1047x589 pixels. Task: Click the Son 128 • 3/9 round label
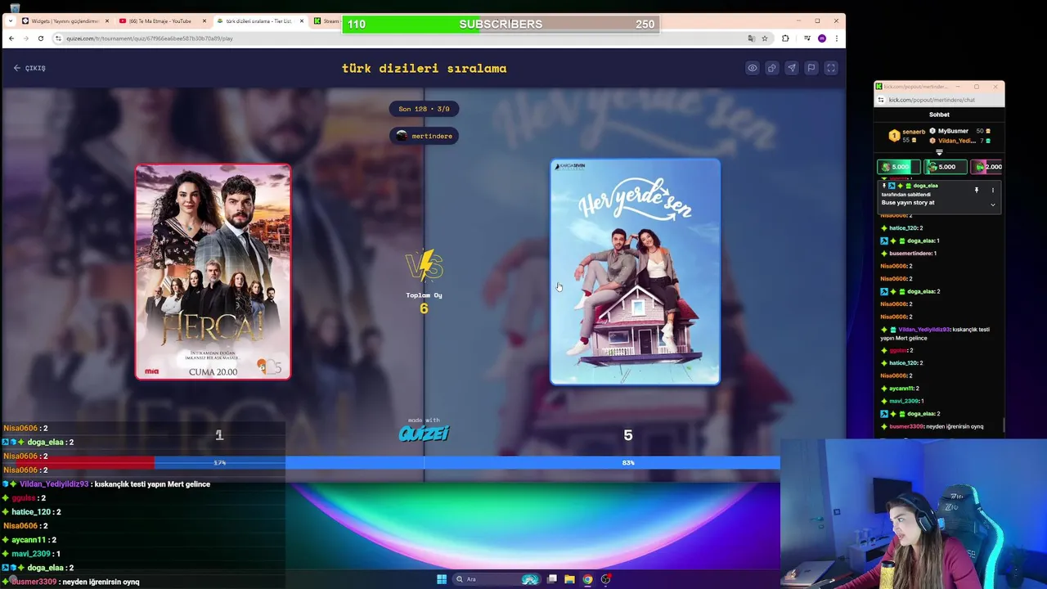coord(424,109)
